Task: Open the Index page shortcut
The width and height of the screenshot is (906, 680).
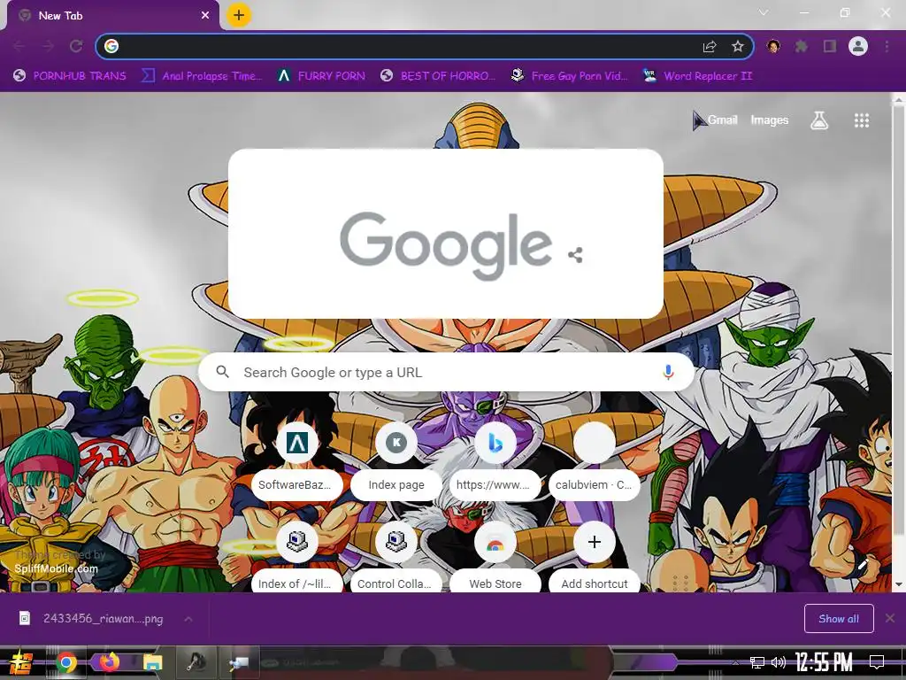Action: pyautogui.click(x=396, y=460)
